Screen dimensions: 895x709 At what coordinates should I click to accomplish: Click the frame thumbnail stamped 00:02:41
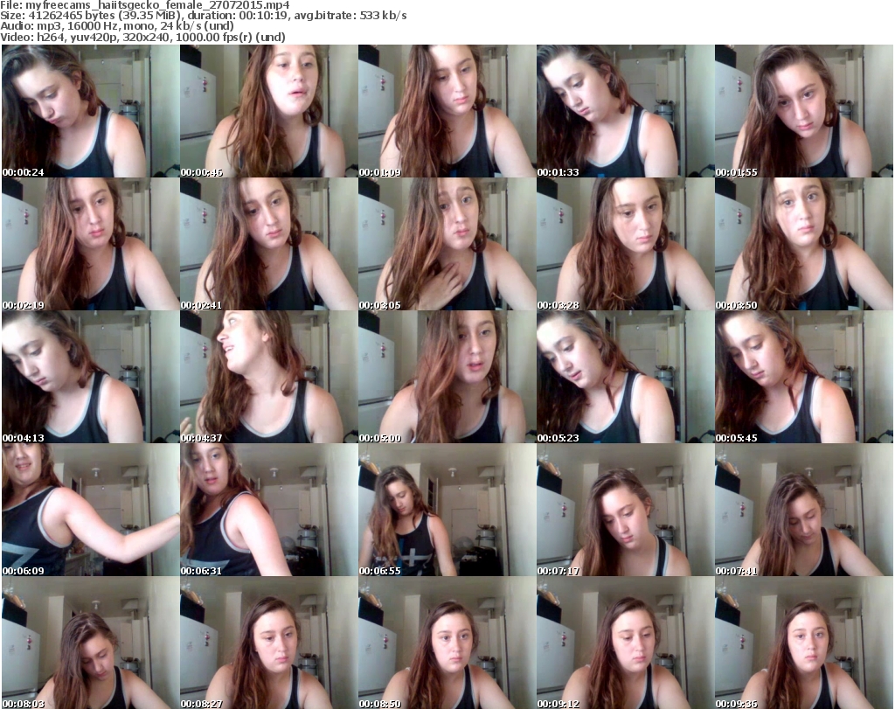(x=269, y=244)
